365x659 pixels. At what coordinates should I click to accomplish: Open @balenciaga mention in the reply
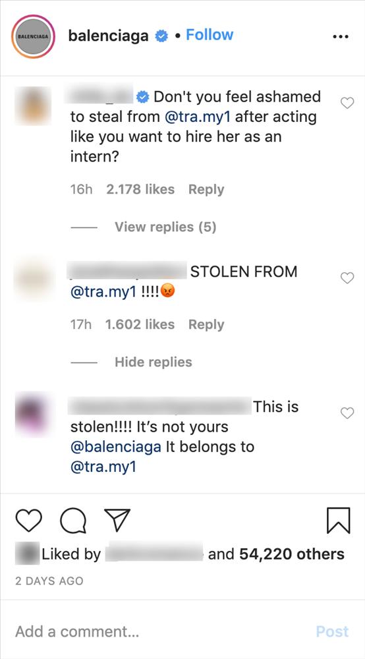[x=116, y=447]
